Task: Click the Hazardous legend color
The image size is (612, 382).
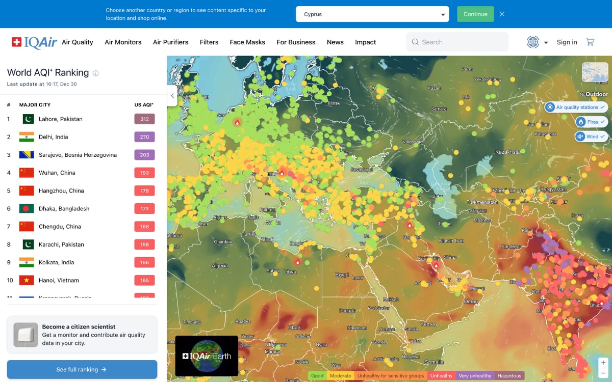Action: [x=509, y=376]
